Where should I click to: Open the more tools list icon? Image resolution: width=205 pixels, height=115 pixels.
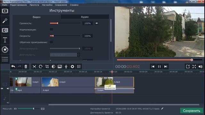5,59
